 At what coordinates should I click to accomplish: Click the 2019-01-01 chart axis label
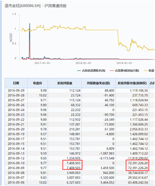(124, 63)
